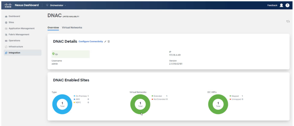This screenshot has width=294, height=126.
Task: Click the DNAC Enabled Sites heading
Action: [x=71, y=80]
